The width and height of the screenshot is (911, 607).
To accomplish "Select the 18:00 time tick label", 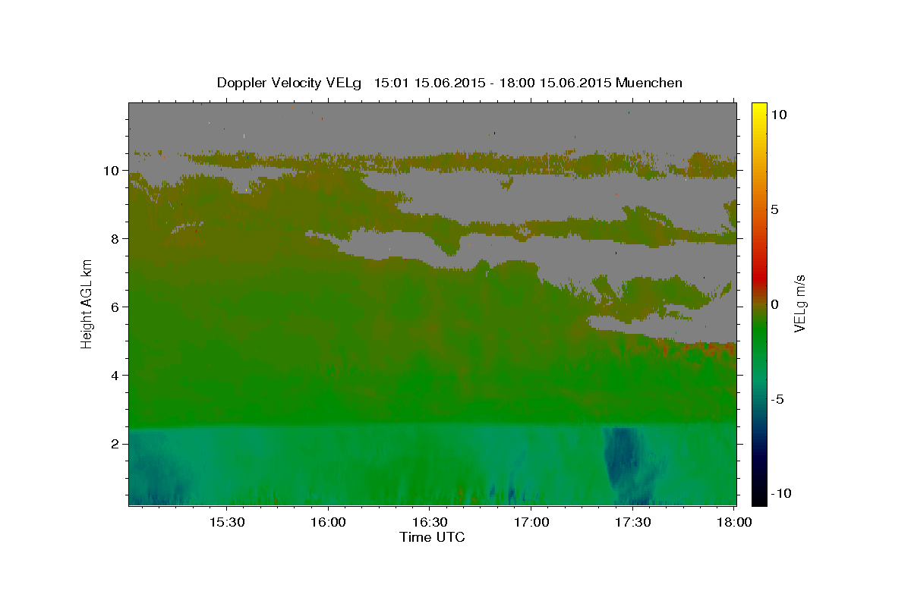I will tap(734, 523).
